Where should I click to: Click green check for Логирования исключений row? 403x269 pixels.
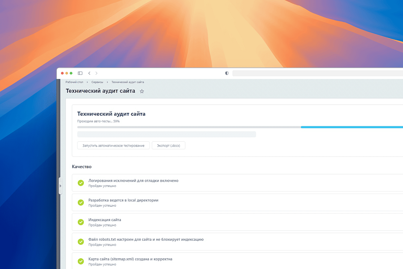[x=81, y=183]
